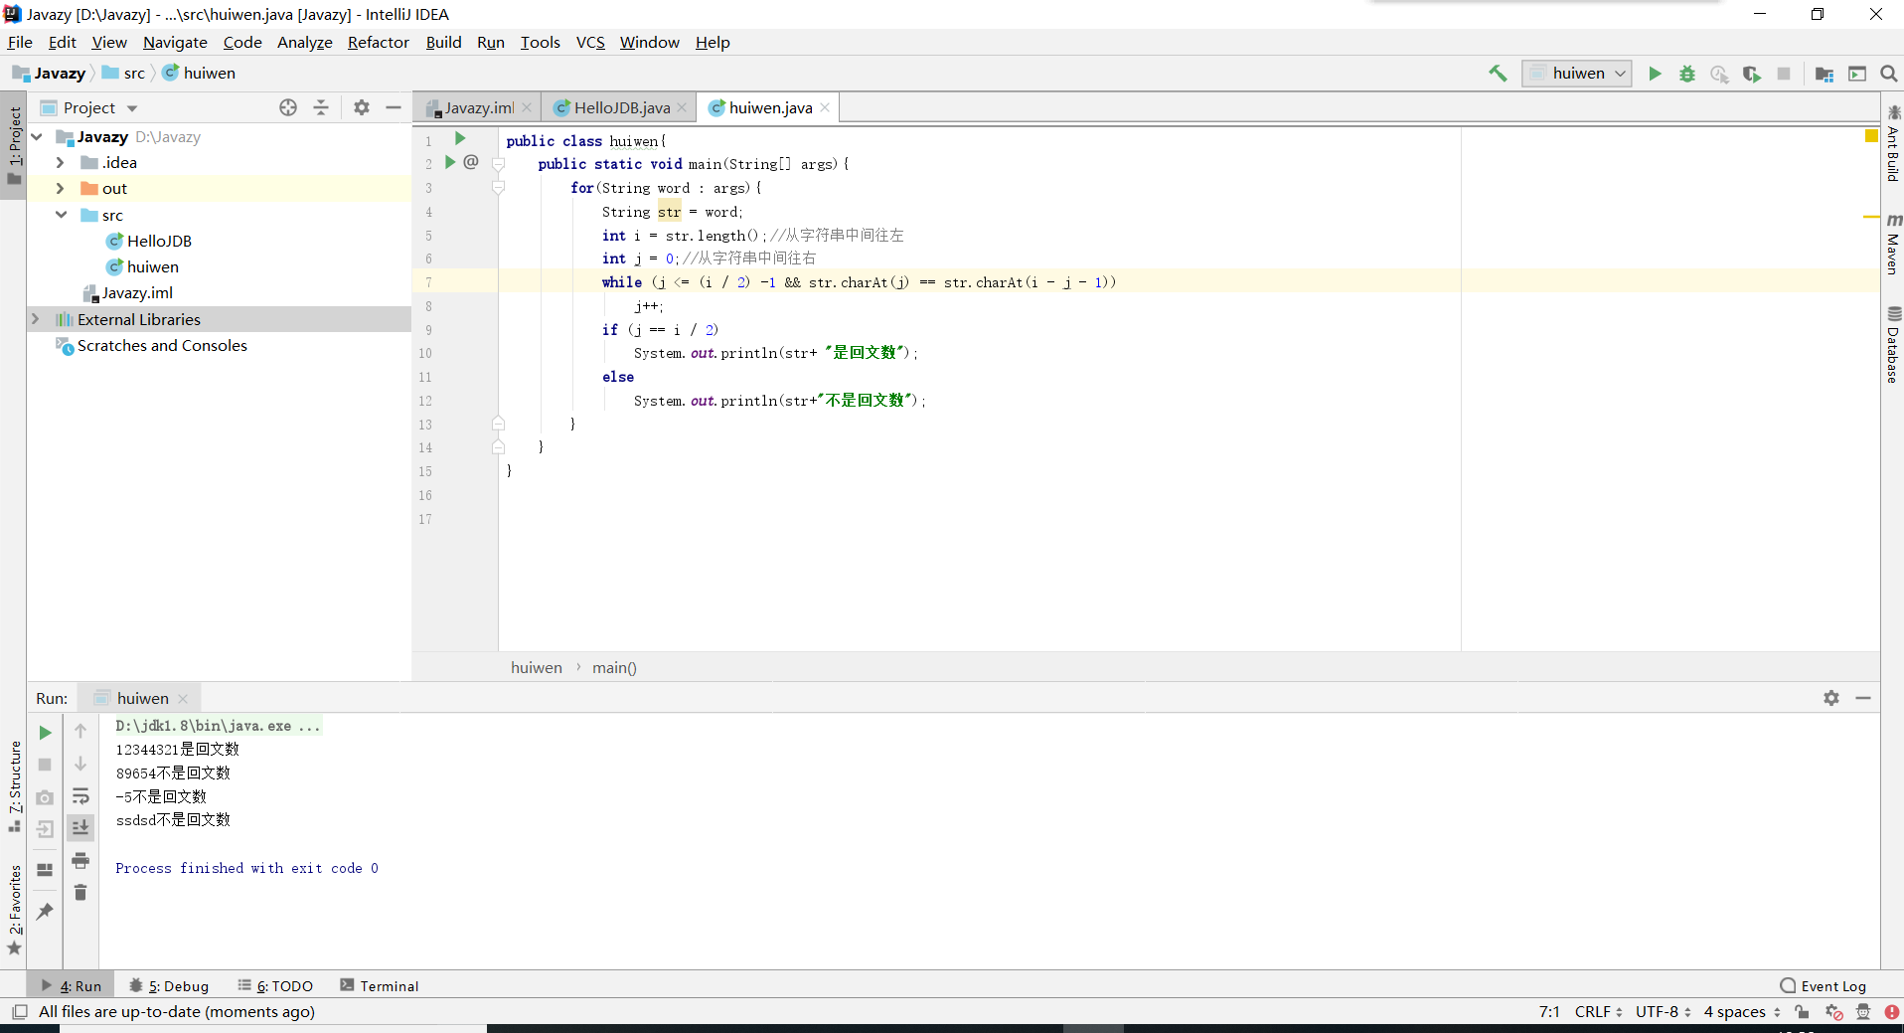Open the Refactor menu
The image size is (1904, 1033).
378,42
